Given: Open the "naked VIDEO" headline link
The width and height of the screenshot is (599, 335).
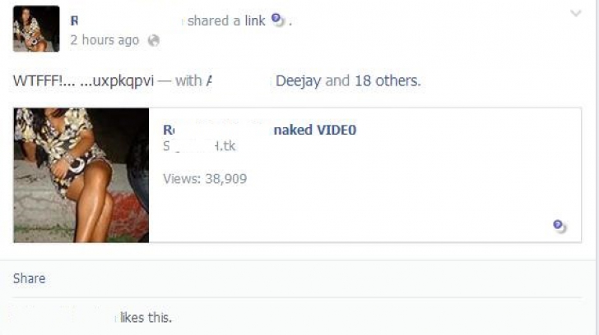Looking at the screenshot, I should pos(315,130).
